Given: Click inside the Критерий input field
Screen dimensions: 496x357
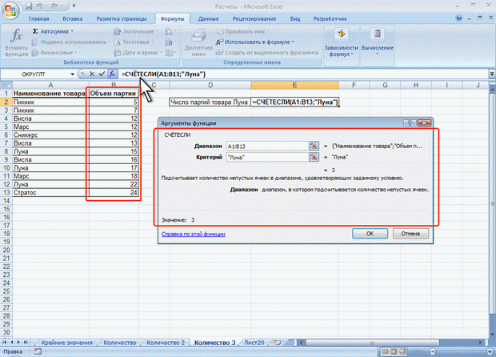Looking at the screenshot, I should (267, 158).
